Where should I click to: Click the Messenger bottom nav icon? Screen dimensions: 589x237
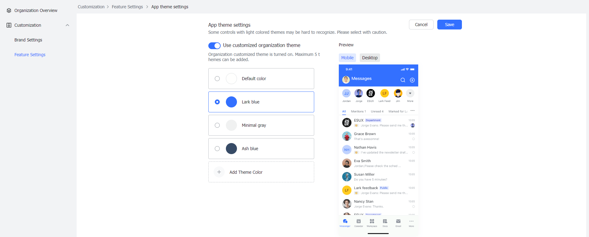coord(345,221)
